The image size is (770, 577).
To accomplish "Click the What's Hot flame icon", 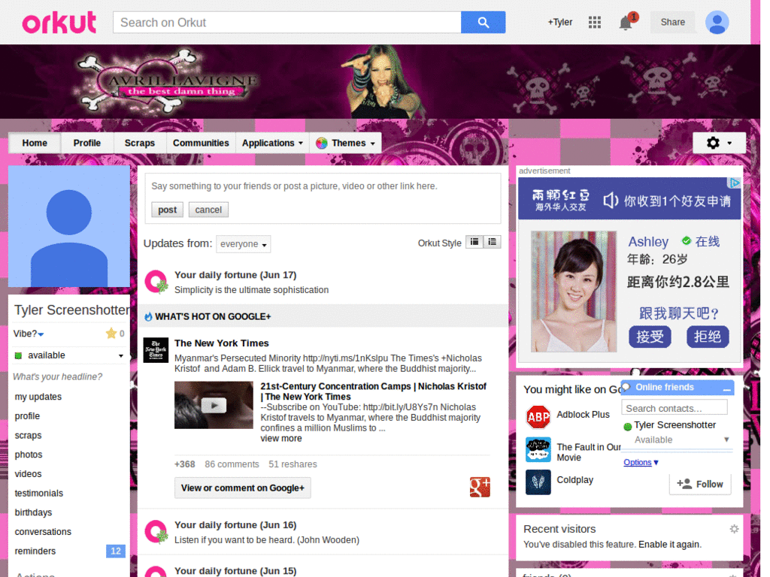I will 148,317.
